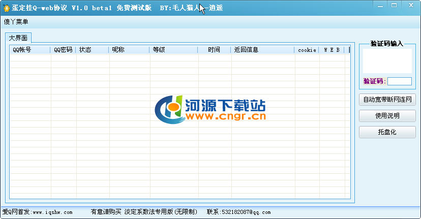
Task: Sort by the 状态 column header
Action: [93, 50]
